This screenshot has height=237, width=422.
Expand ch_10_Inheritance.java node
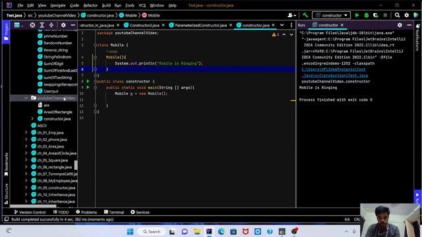pos(26,194)
